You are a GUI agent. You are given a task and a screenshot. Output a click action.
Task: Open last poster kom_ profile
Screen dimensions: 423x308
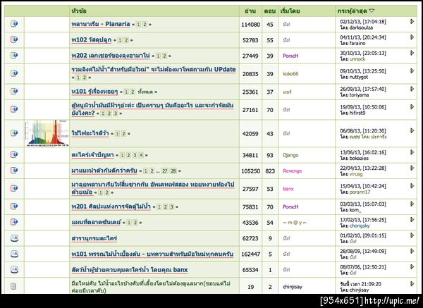point(355,210)
